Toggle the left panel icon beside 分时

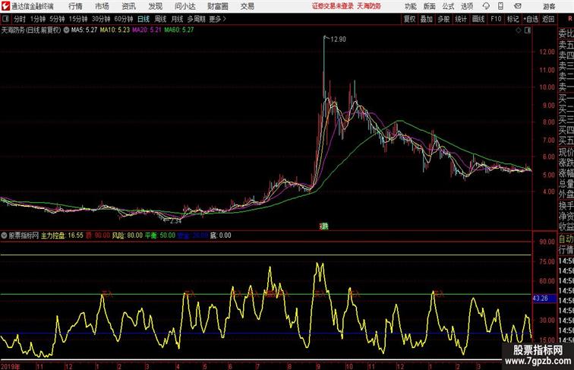5,19
